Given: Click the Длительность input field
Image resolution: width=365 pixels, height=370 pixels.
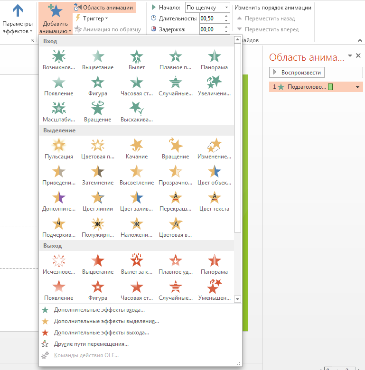Looking at the screenshot, I should tap(211, 18).
